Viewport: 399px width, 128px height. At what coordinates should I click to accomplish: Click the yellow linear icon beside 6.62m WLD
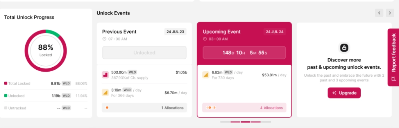point(205,75)
